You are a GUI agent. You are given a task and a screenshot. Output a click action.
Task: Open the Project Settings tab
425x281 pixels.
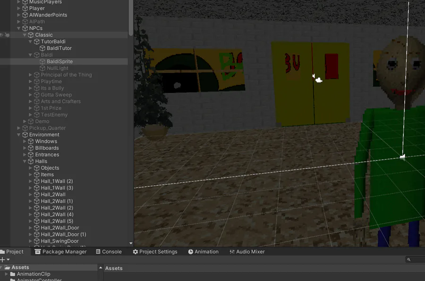click(x=155, y=252)
